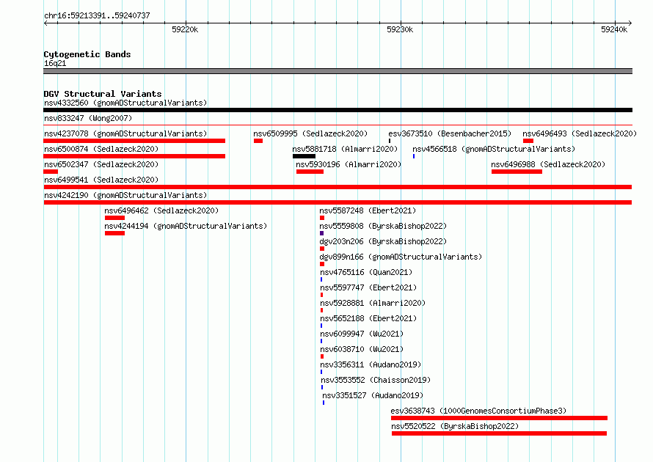The width and height of the screenshot is (653, 462).
Task: Select nsv5881718 (Almarri2020) label
Action: click(345, 149)
